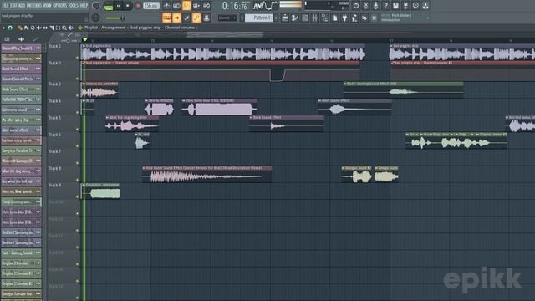Click the 0:16:76 time display

click(x=234, y=6)
